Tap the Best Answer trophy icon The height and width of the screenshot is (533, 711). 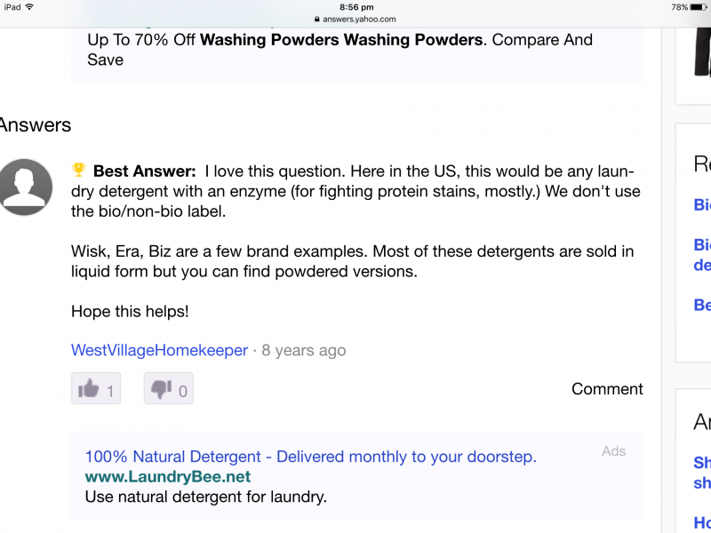(x=78, y=170)
